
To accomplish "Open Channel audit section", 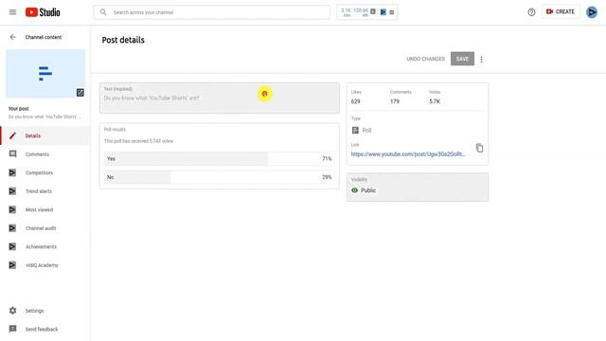I will coord(45,228).
